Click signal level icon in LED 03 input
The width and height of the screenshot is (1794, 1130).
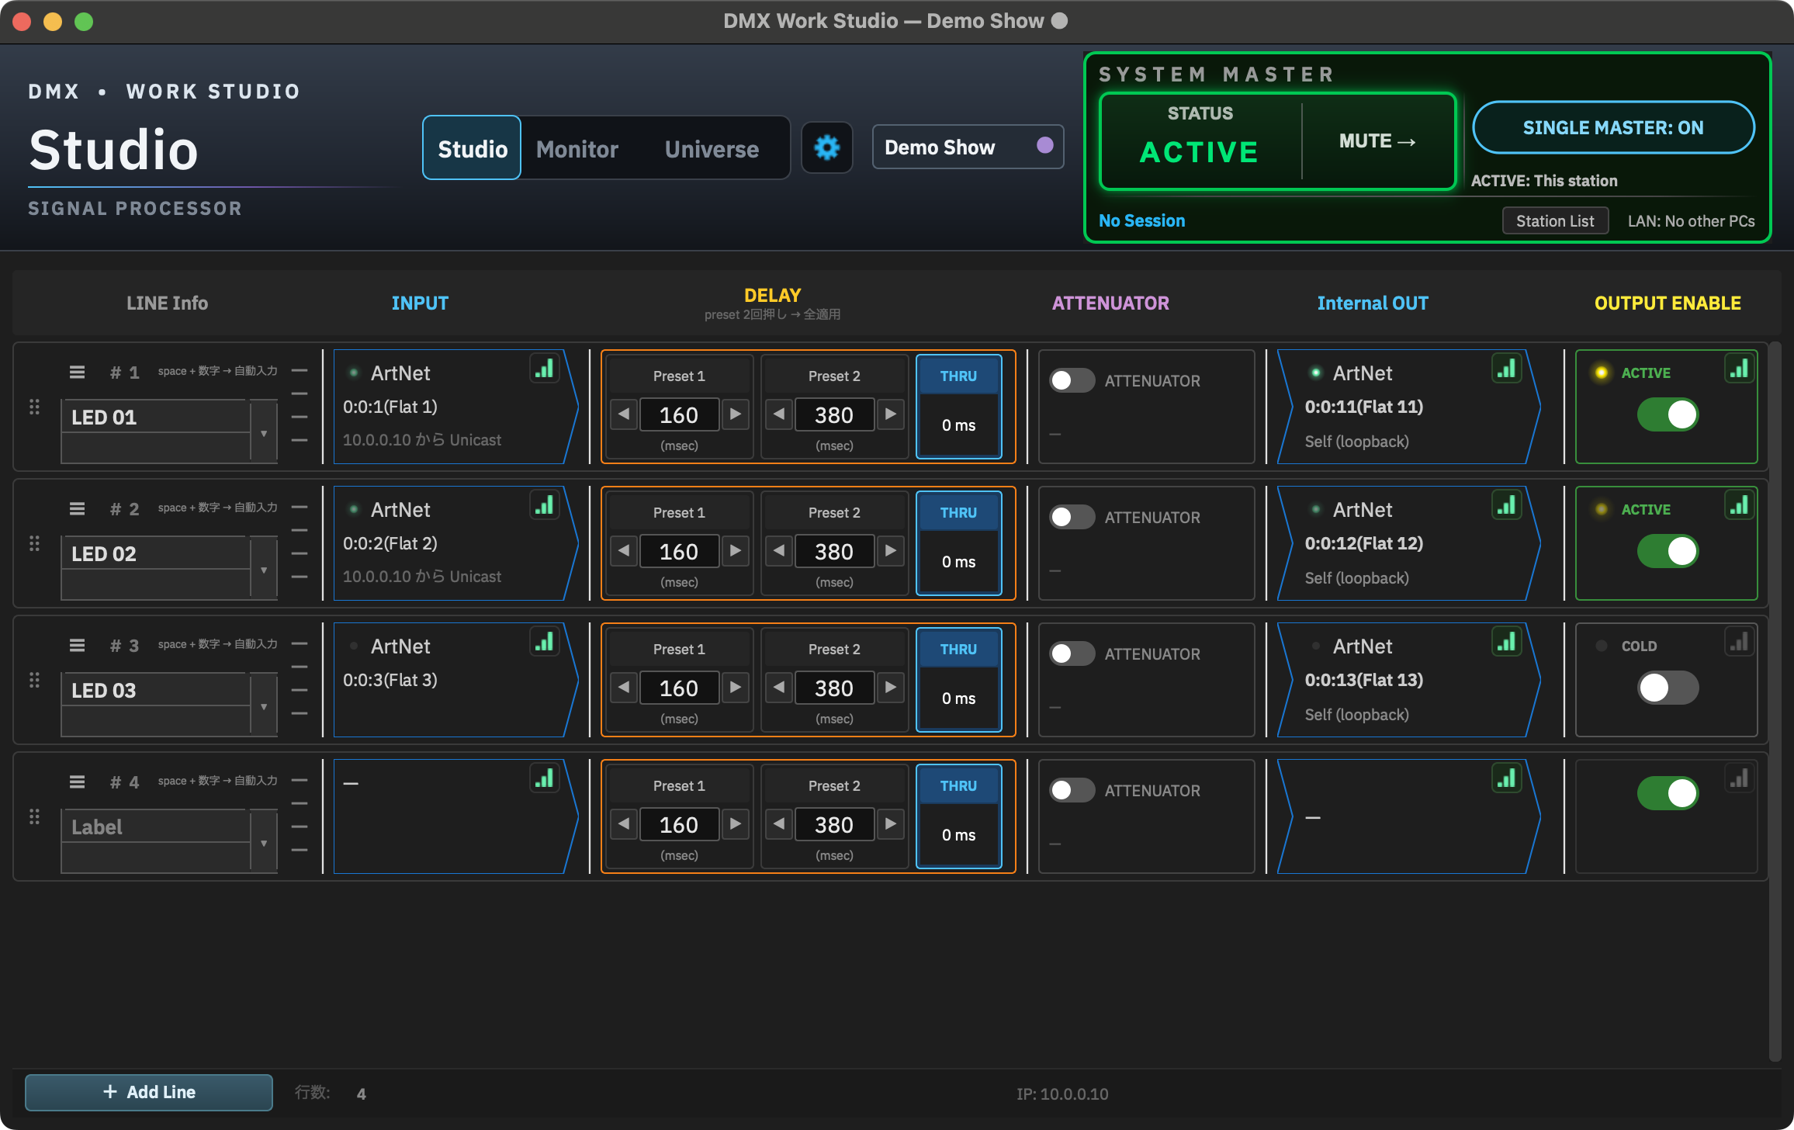coord(545,642)
